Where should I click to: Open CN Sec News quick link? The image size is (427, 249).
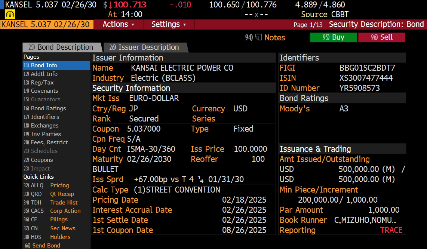(50, 228)
